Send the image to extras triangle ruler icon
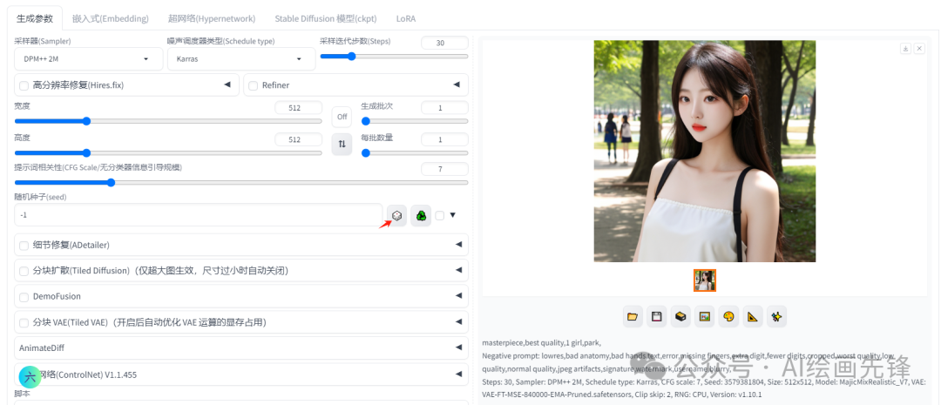The image size is (941, 405). [753, 316]
